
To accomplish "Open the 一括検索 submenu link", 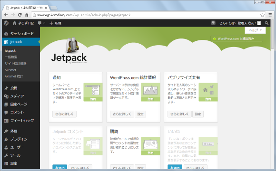I will 11,57.
